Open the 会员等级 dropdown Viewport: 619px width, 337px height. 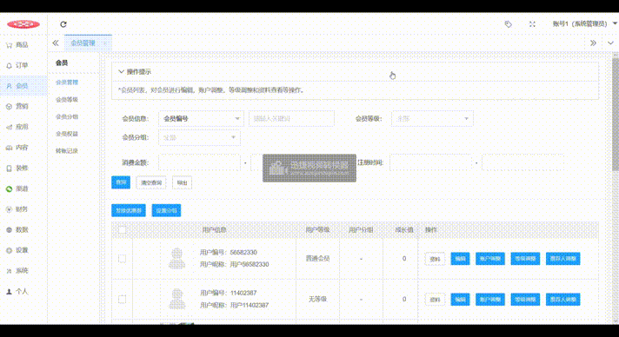coord(432,118)
